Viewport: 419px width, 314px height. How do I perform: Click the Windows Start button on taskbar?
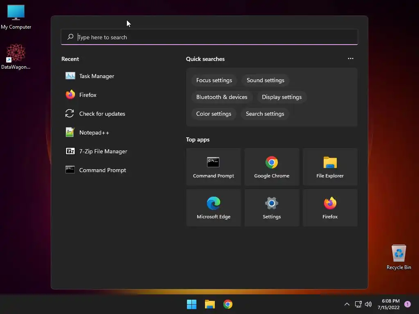pos(191,304)
